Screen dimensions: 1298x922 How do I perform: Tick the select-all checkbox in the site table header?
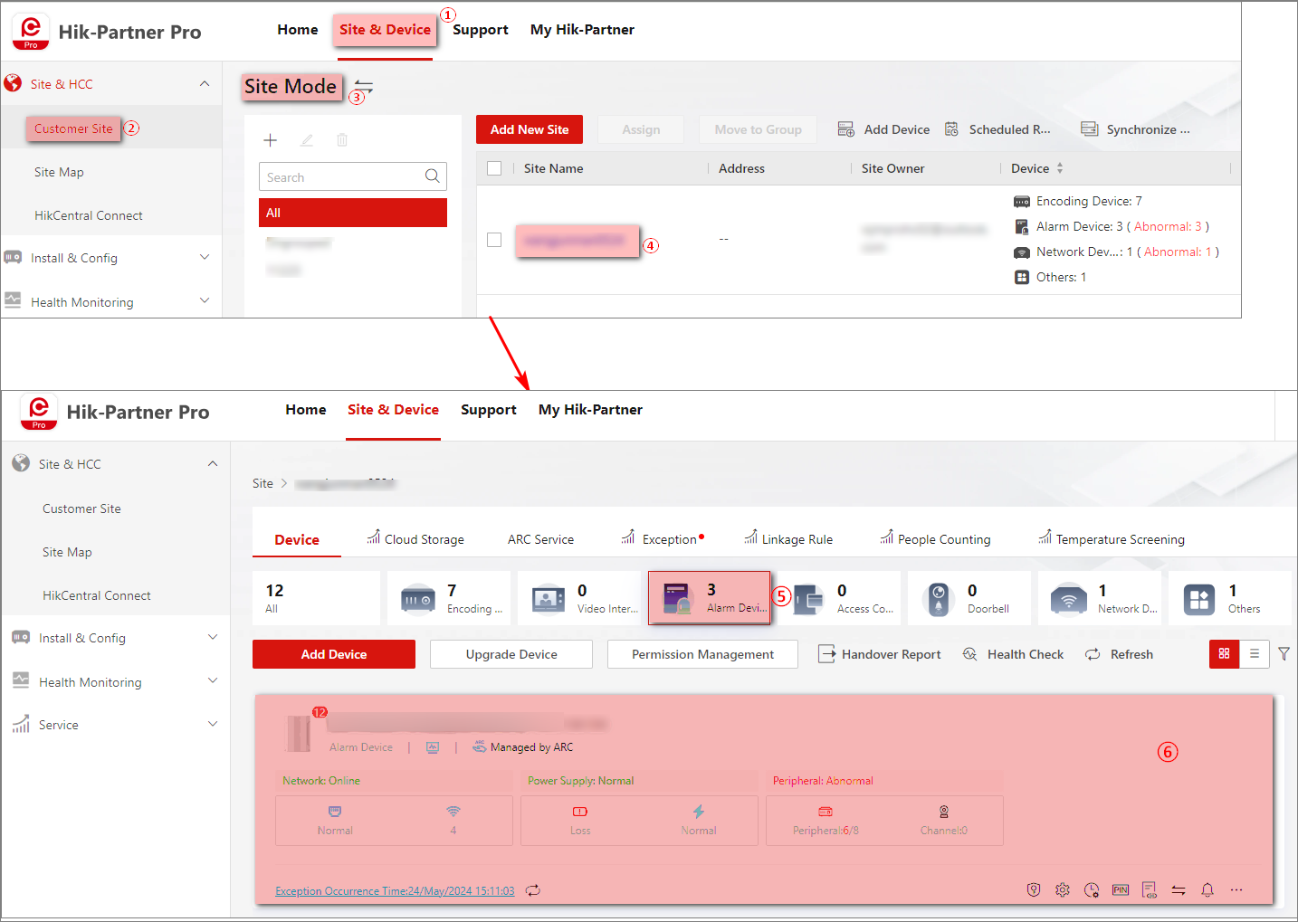[494, 168]
